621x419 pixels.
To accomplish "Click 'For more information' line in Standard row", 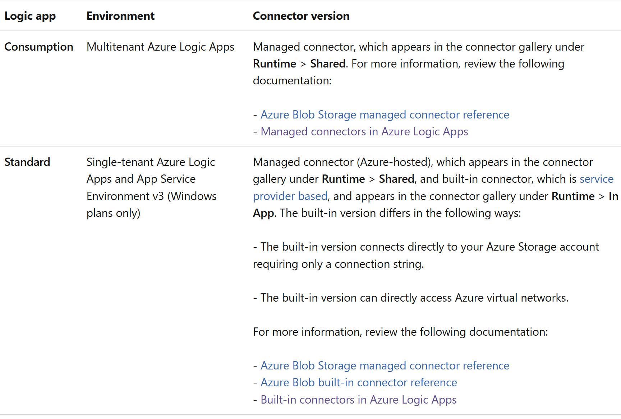I will tap(400, 332).
